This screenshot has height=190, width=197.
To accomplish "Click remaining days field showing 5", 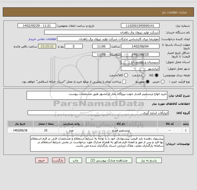I will point(74,46).
